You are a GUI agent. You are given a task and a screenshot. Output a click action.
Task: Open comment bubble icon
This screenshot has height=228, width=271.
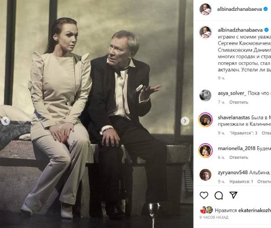(x=219, y=195)
